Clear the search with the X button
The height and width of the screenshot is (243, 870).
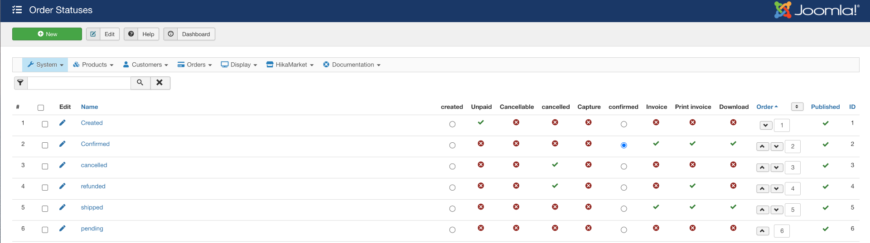(159, 83)
